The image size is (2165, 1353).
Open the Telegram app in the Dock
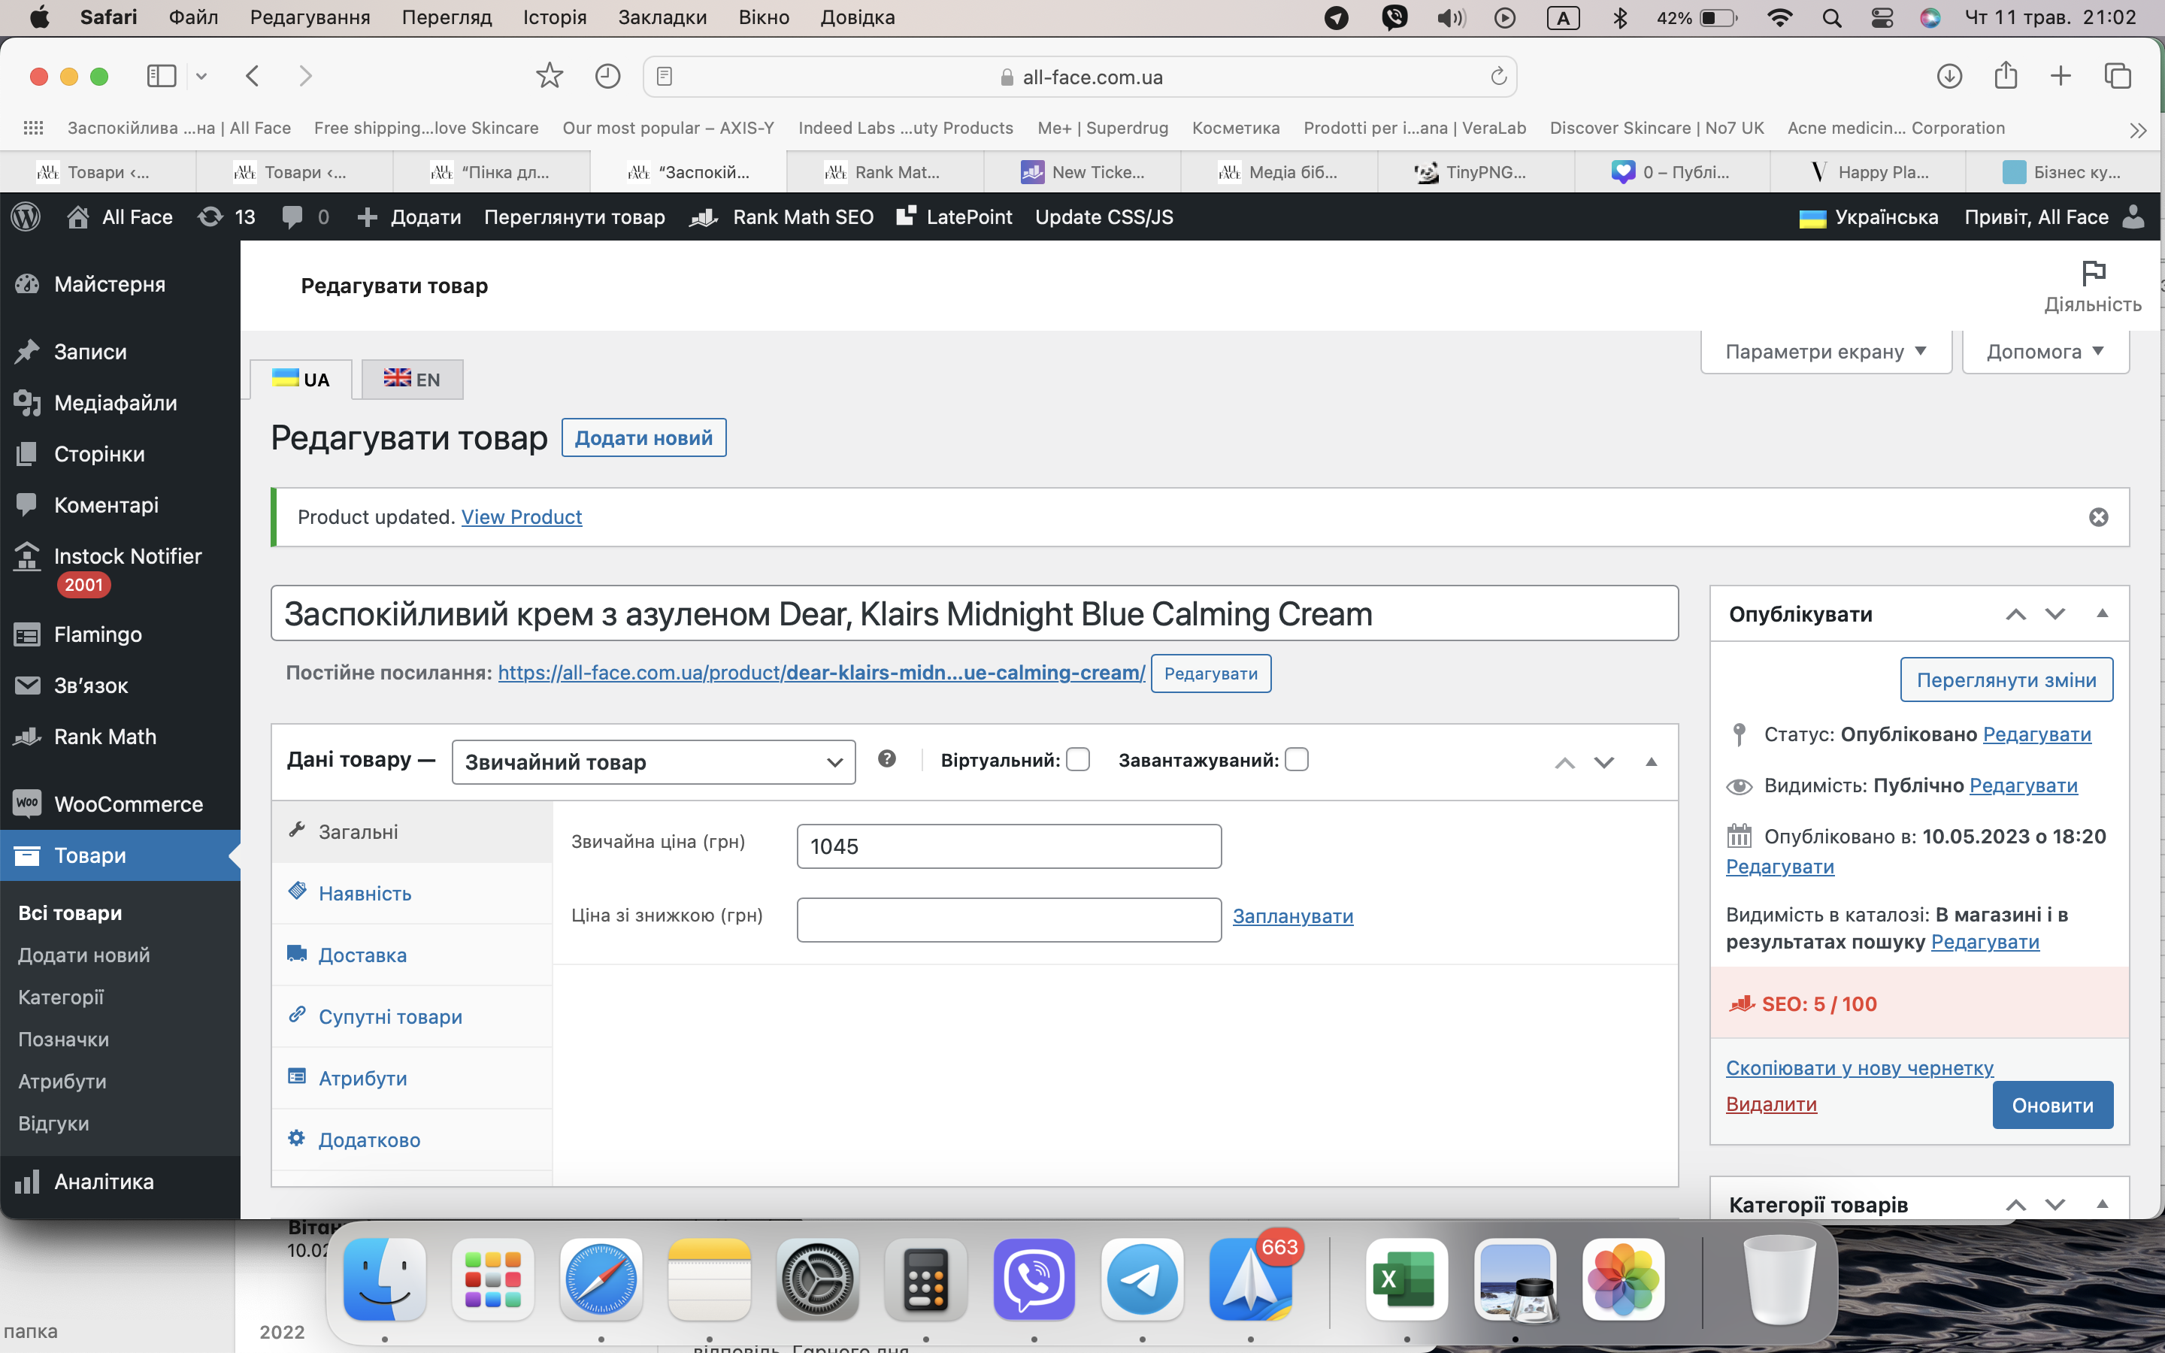click(1142, 1279)
